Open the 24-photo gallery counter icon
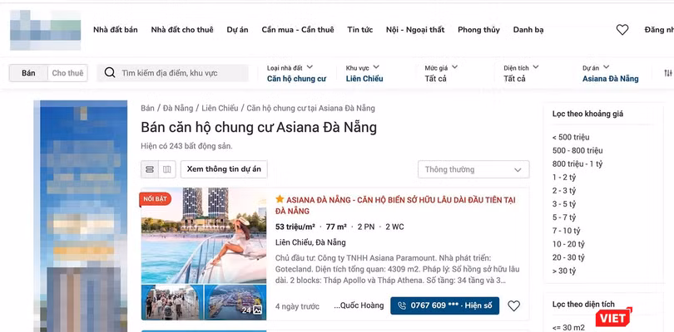This screenshot has width=674, height=332. (252, 310)
